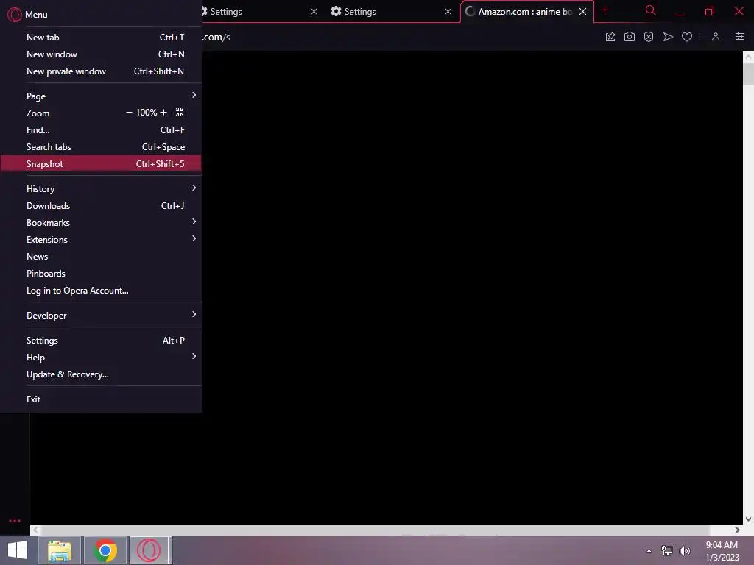Launch Google Chrome from taskbar
The image size is (754, 565).
105,550
